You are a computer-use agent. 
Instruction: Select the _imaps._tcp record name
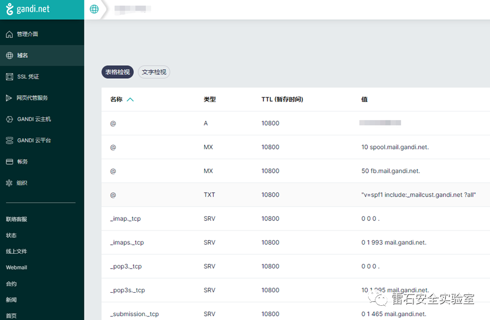click(127, 242)
